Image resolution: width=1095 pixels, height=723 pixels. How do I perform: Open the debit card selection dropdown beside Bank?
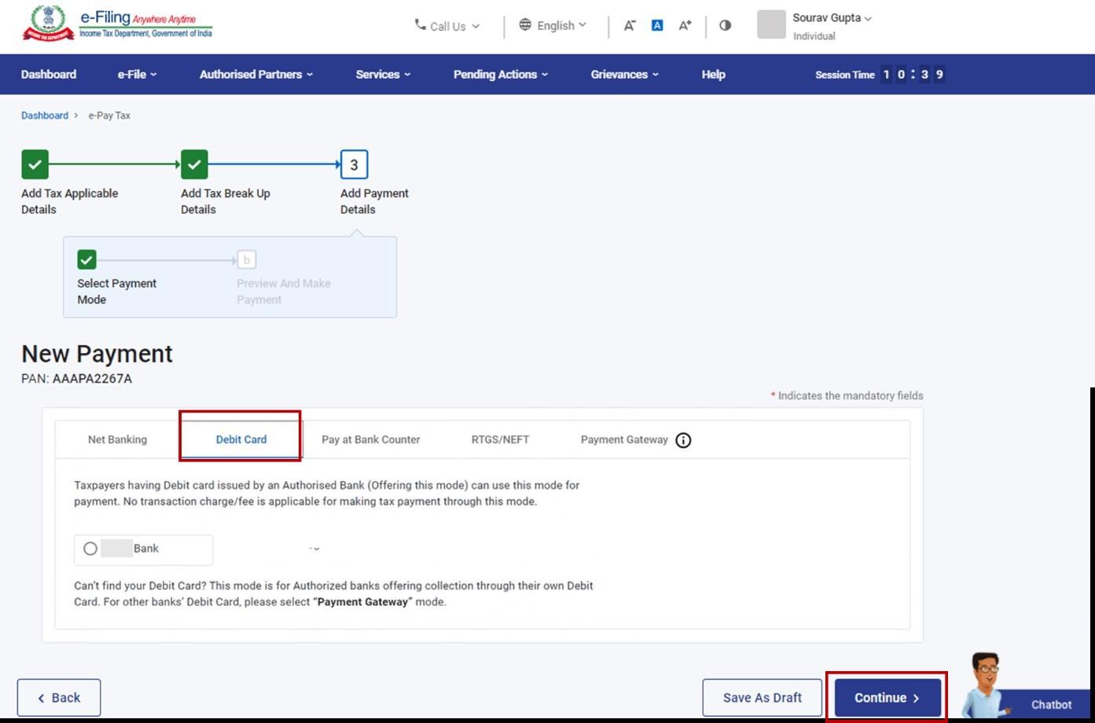pyautogui.click(x=314, y=549)
